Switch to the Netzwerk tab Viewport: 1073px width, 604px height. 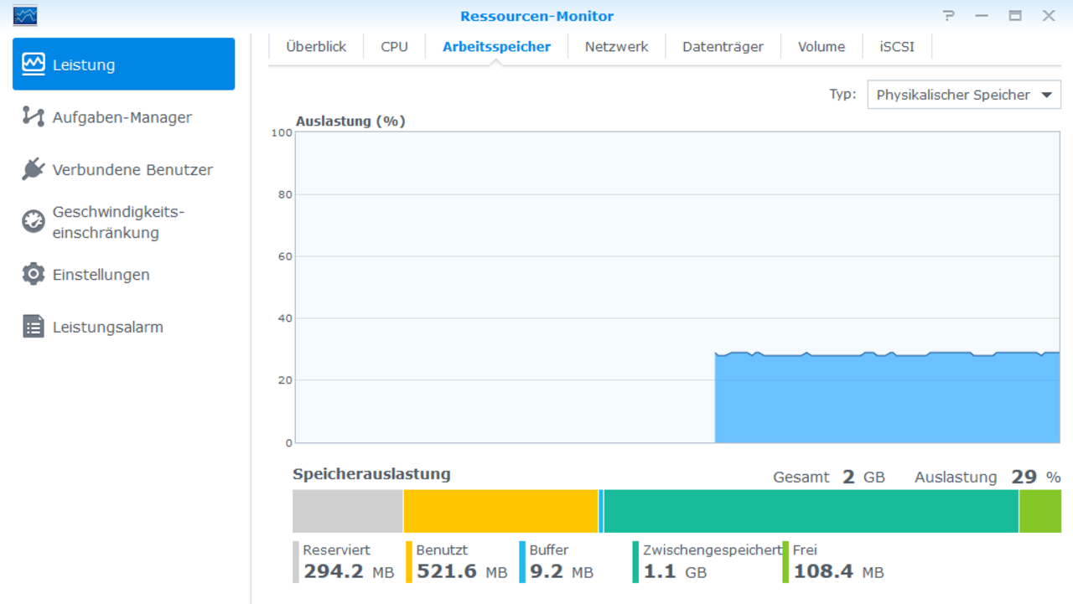tap(616, 47)
